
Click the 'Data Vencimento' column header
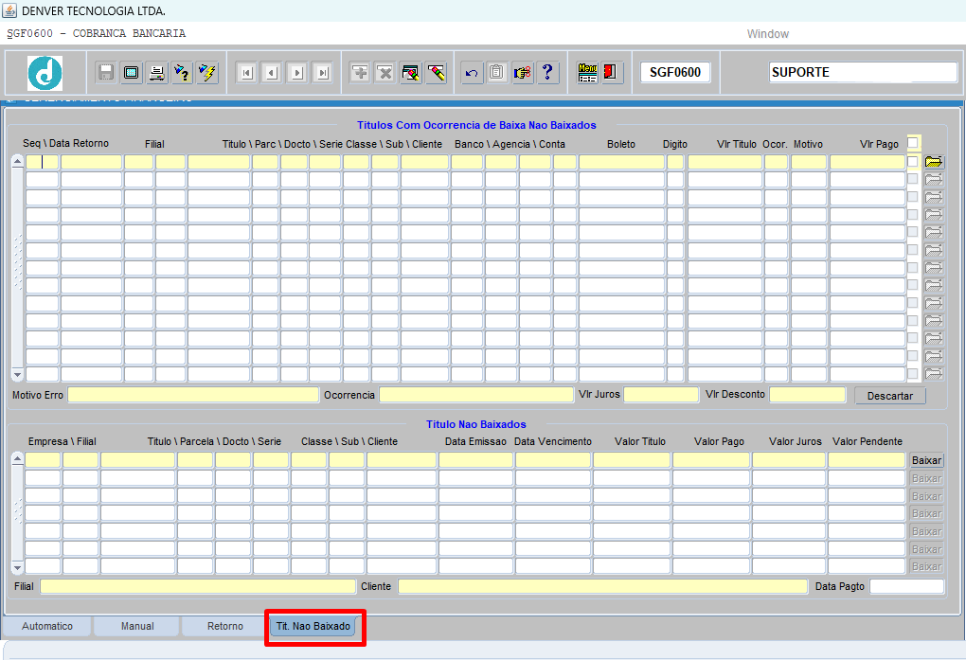(x=553, y=441)
